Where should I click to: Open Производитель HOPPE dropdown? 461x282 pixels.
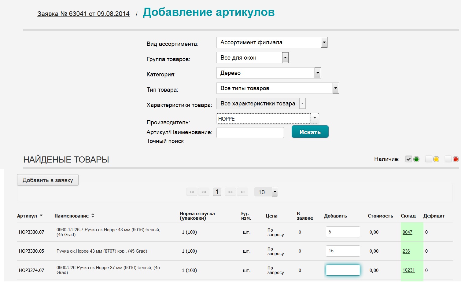314,119
